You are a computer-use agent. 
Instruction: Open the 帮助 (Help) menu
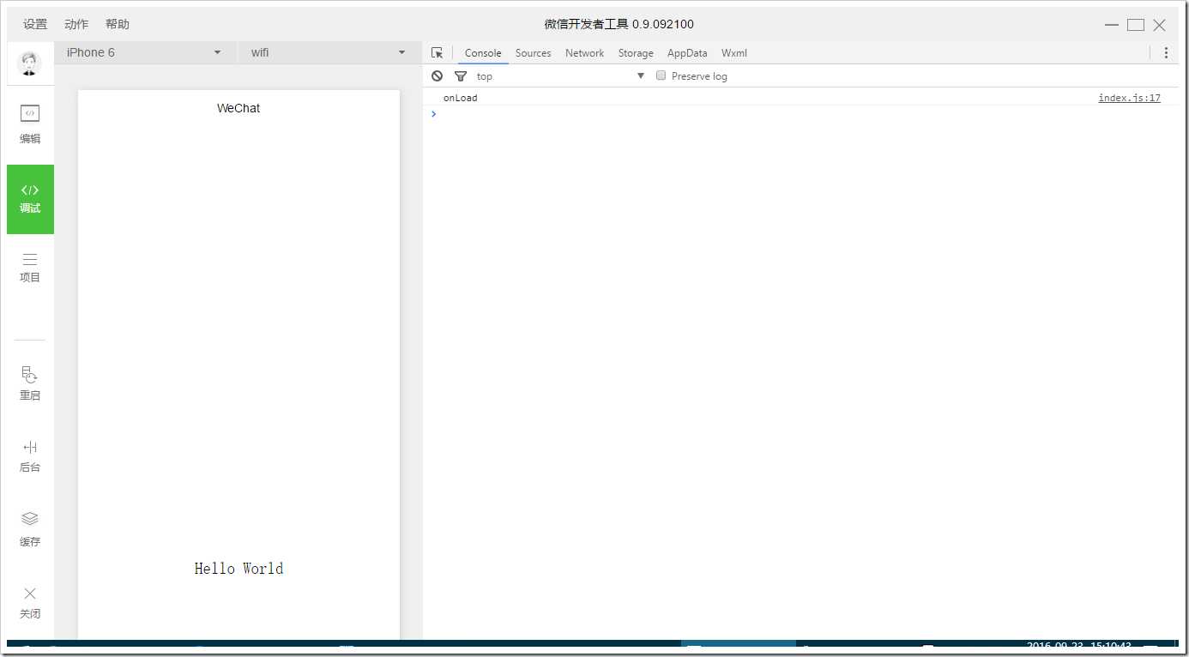coord(118,24)
